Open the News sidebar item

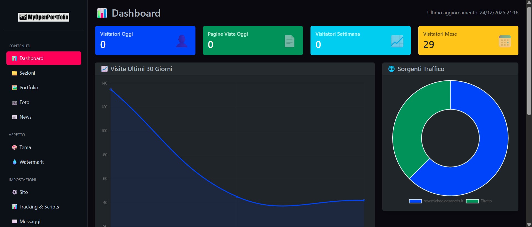[44, 117]
